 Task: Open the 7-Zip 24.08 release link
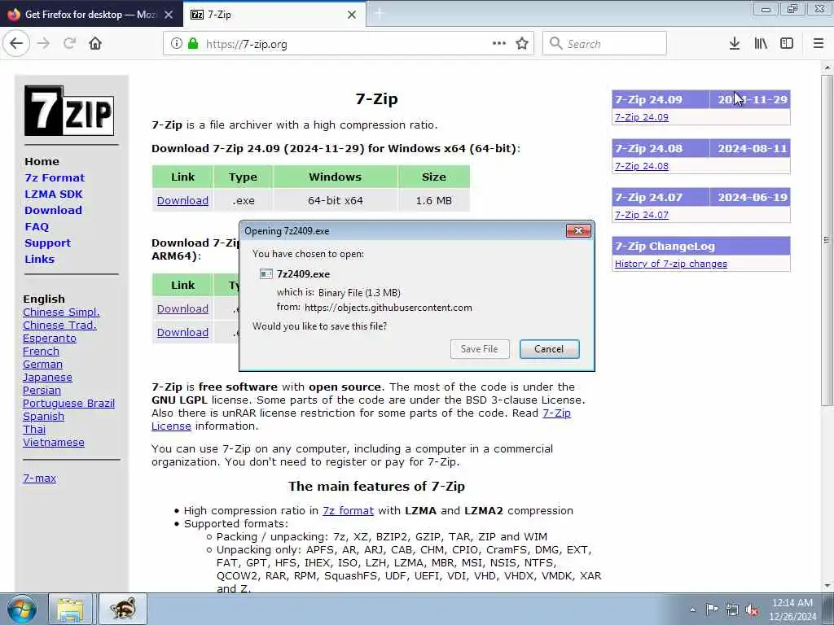coord(642,166)
